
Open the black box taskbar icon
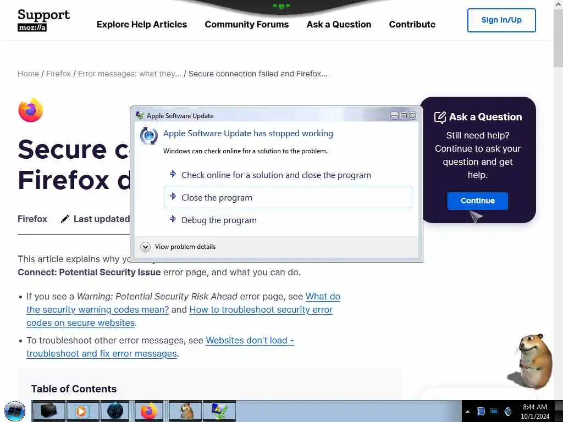(x=48, y=411)
